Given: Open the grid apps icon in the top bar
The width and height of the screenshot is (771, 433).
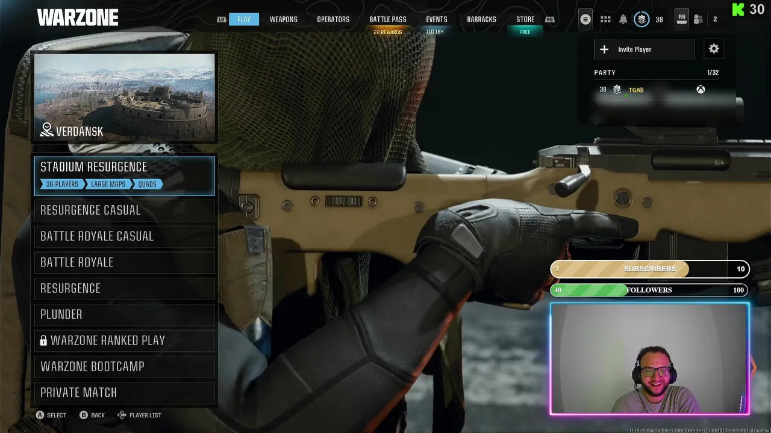Looking at the screenshot, I should (605, 19).
